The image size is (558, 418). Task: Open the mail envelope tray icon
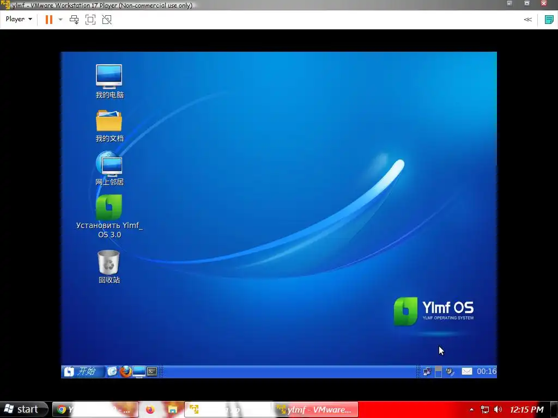click(467, 371)
